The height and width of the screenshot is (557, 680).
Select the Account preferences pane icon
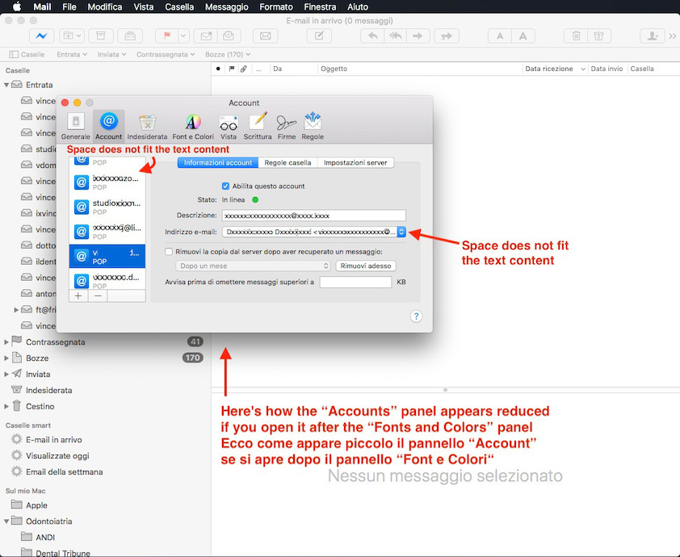pyautogui.click(x=108, y=126)
